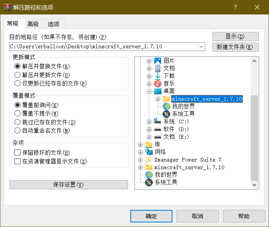Image resolution: width=269 pixels, height=227 pixels.
Task: Click the 系统 (C:) drive icon
Action: click(158, 122)
